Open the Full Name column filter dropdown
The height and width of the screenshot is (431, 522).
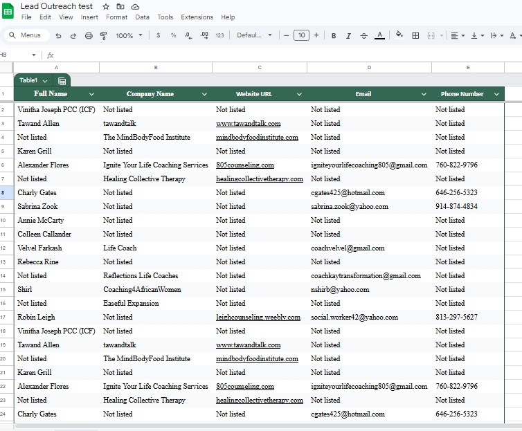point(91,94)
